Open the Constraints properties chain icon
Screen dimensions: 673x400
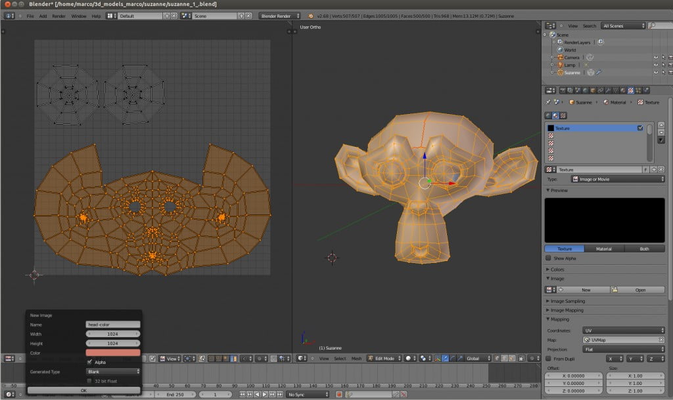[x=601, y=90]
